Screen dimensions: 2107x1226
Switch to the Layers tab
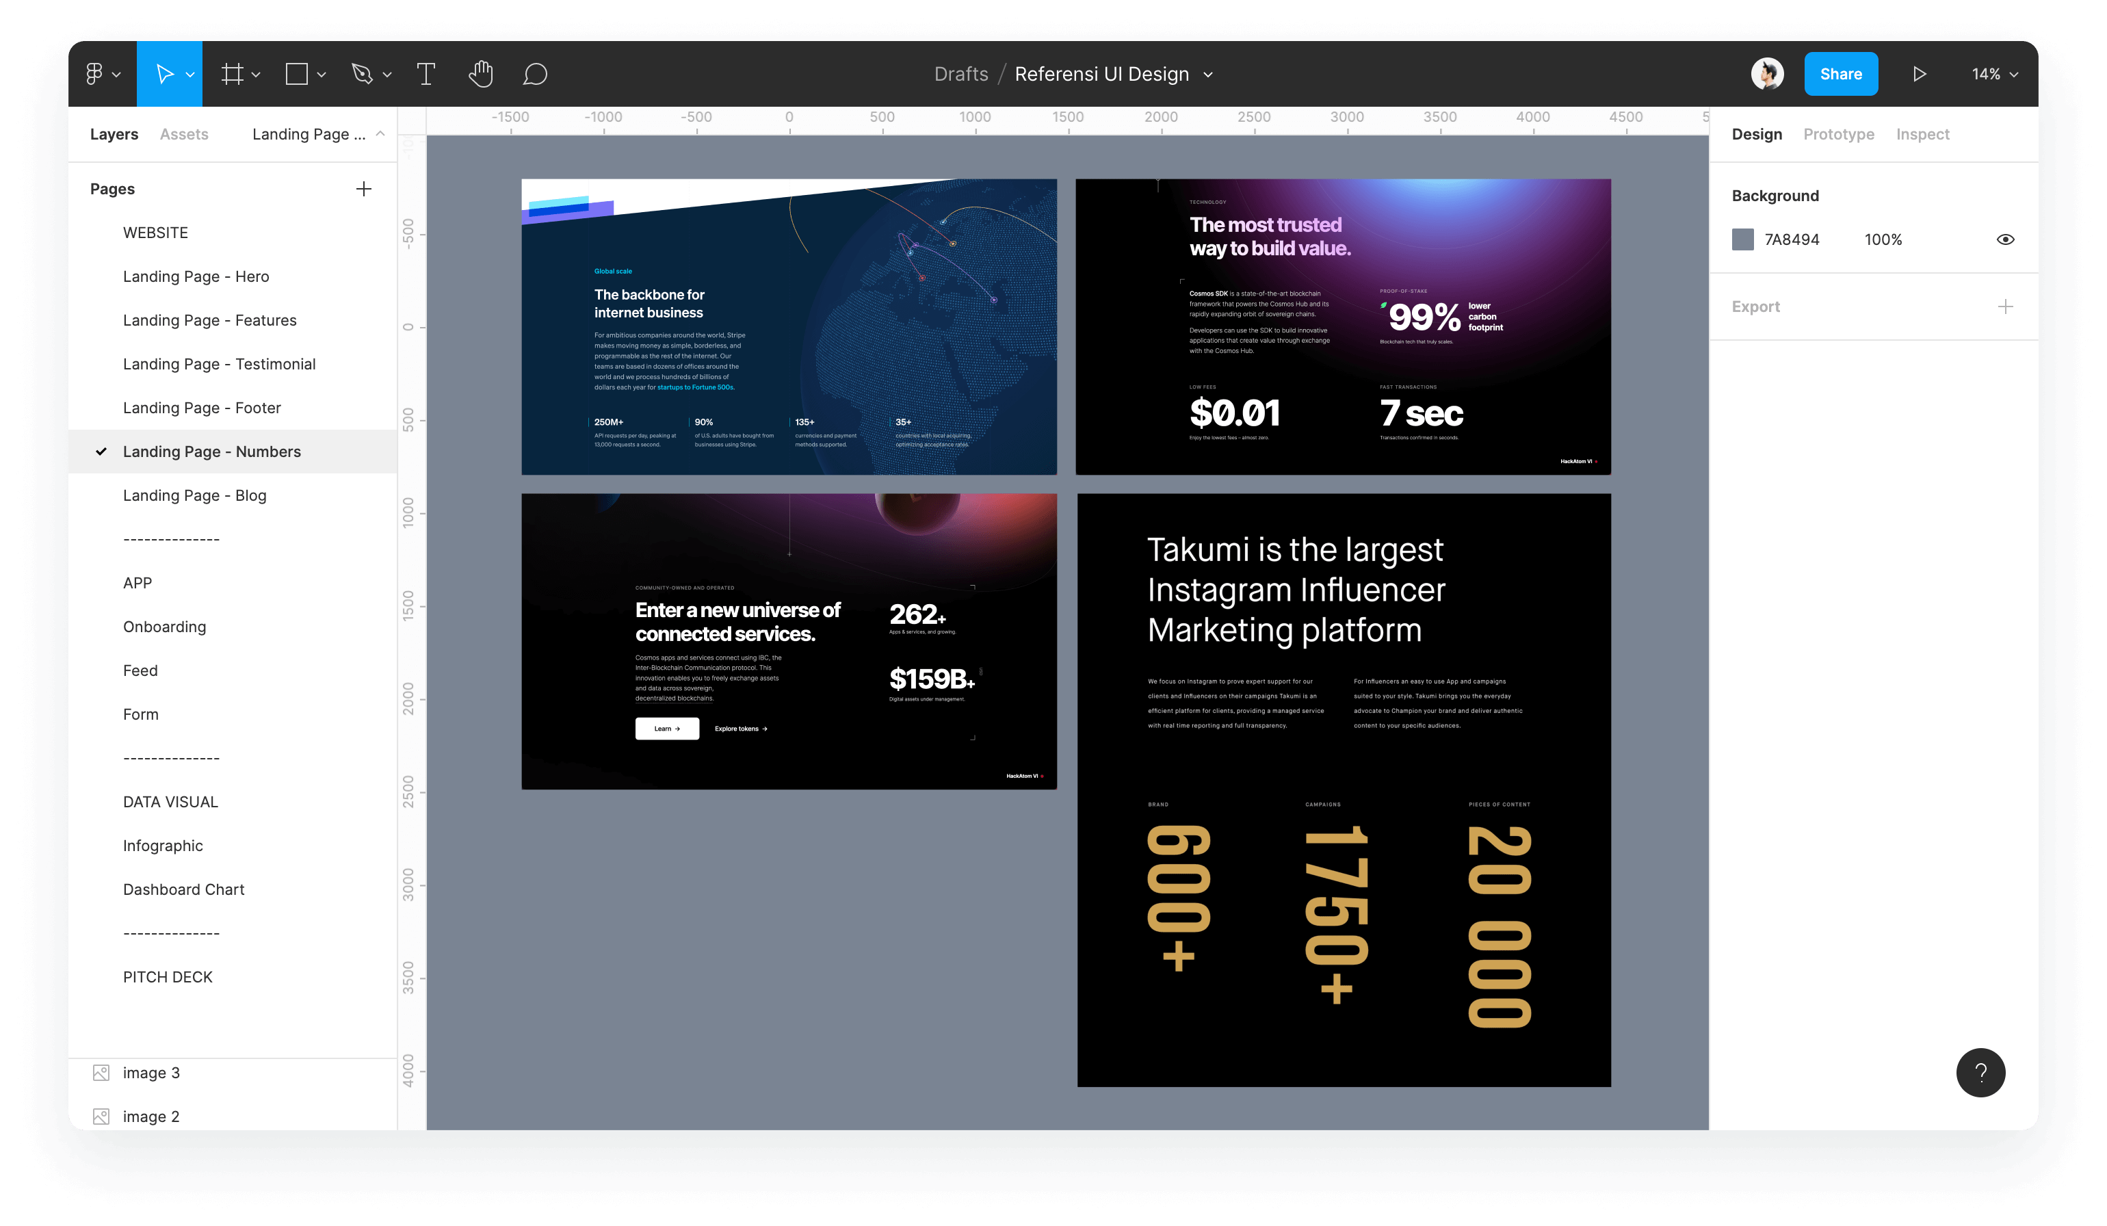[114, 134]
